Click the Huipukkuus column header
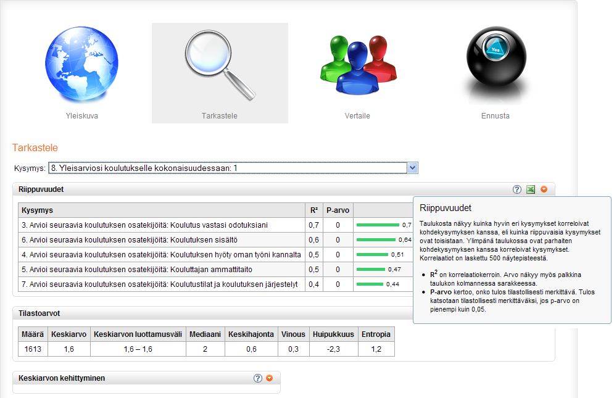The height and width of the screenshot is (398, 614). click(333, 334)
